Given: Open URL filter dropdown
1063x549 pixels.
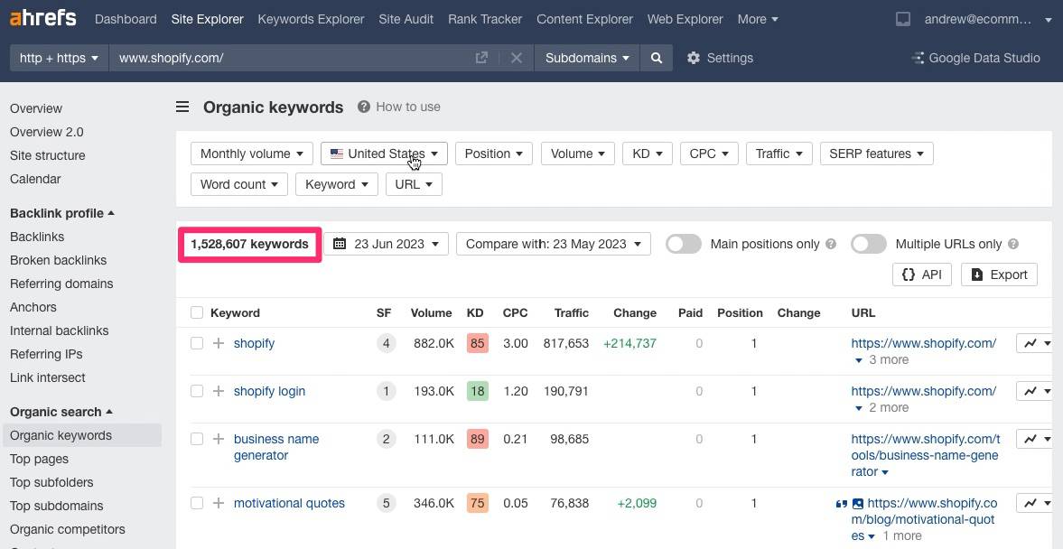Looking at the screenshot, I should 415,184.
